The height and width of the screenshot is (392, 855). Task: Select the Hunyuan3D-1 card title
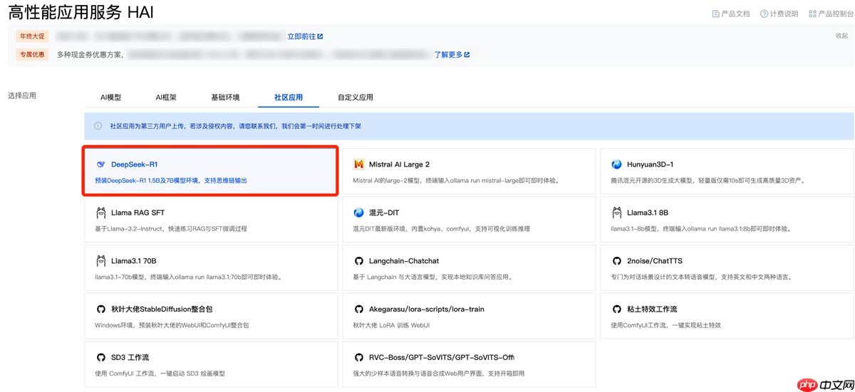coord(651,164)
